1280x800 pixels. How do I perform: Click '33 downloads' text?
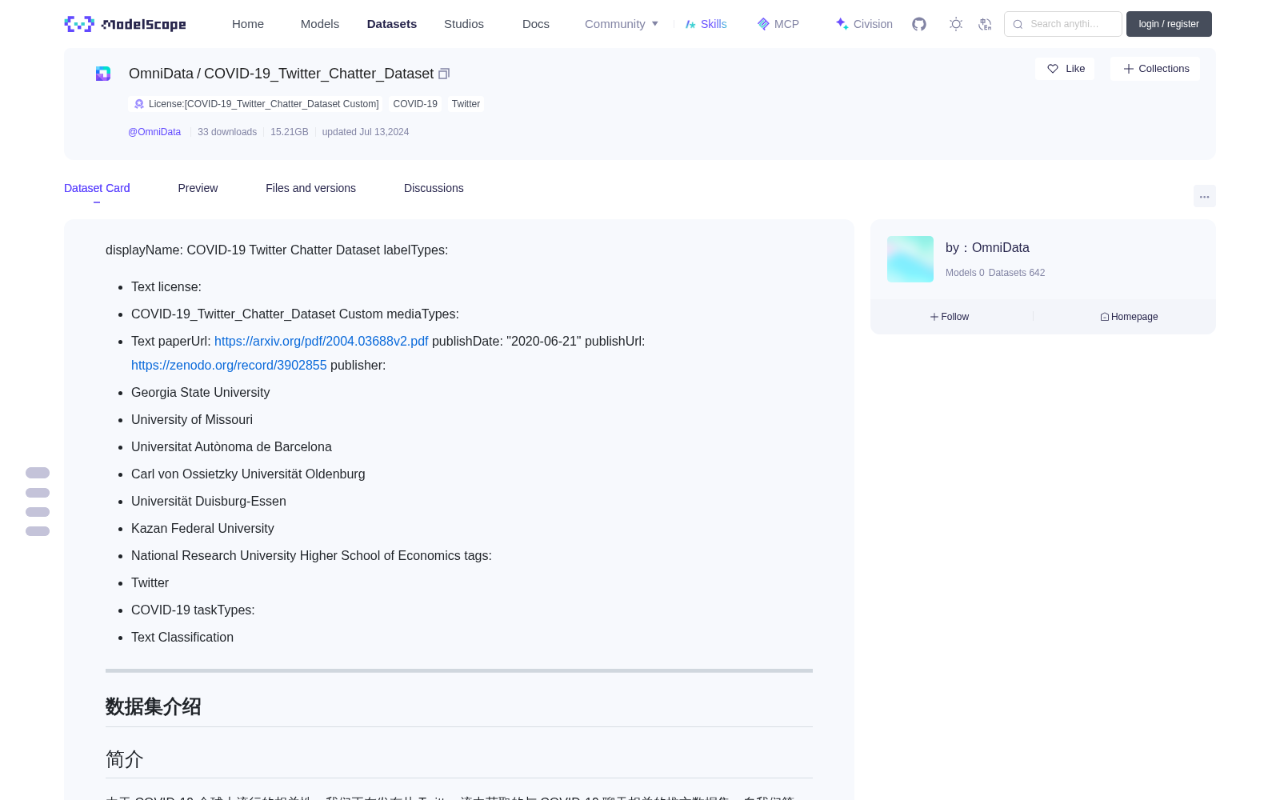227,132
